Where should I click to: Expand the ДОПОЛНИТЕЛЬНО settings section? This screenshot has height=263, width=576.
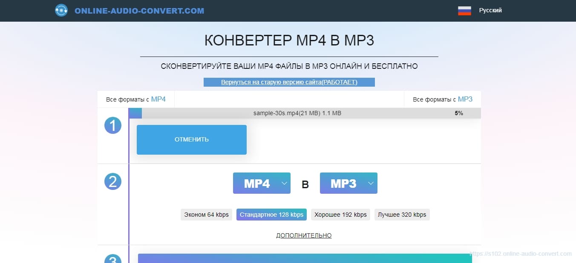pyautogui.click(x=303, y=235)
